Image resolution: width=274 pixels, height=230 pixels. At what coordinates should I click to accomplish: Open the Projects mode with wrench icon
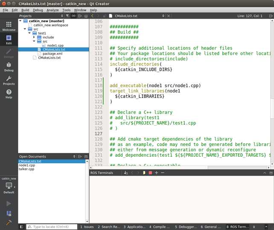[x=9, y=80]
